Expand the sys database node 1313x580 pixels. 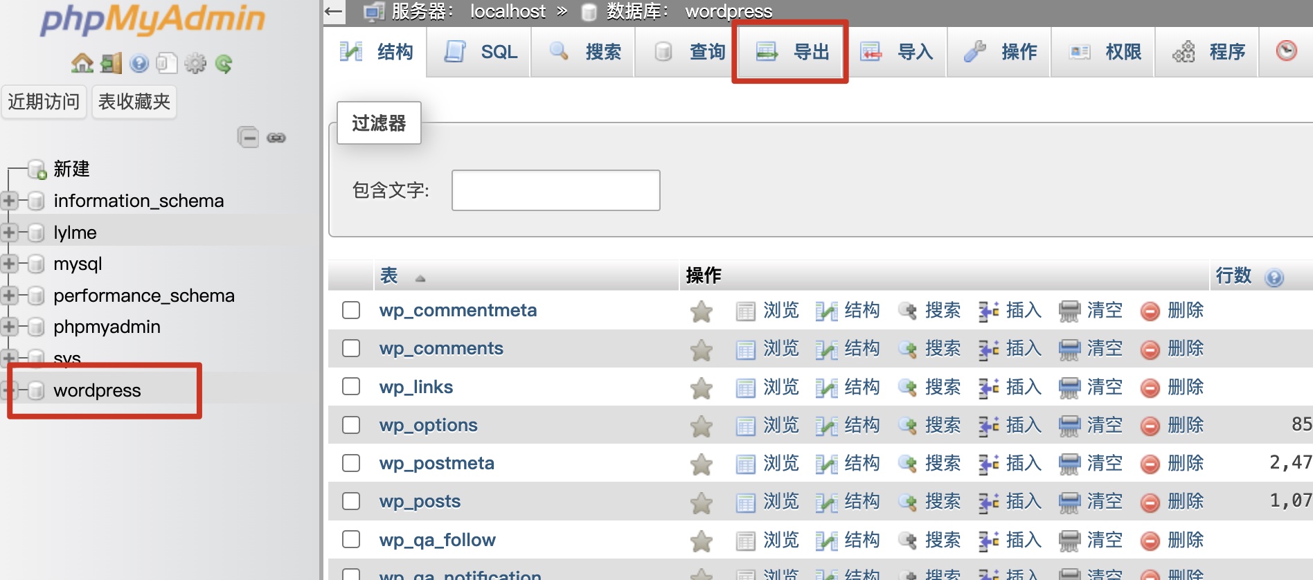[x=9, y=358]
